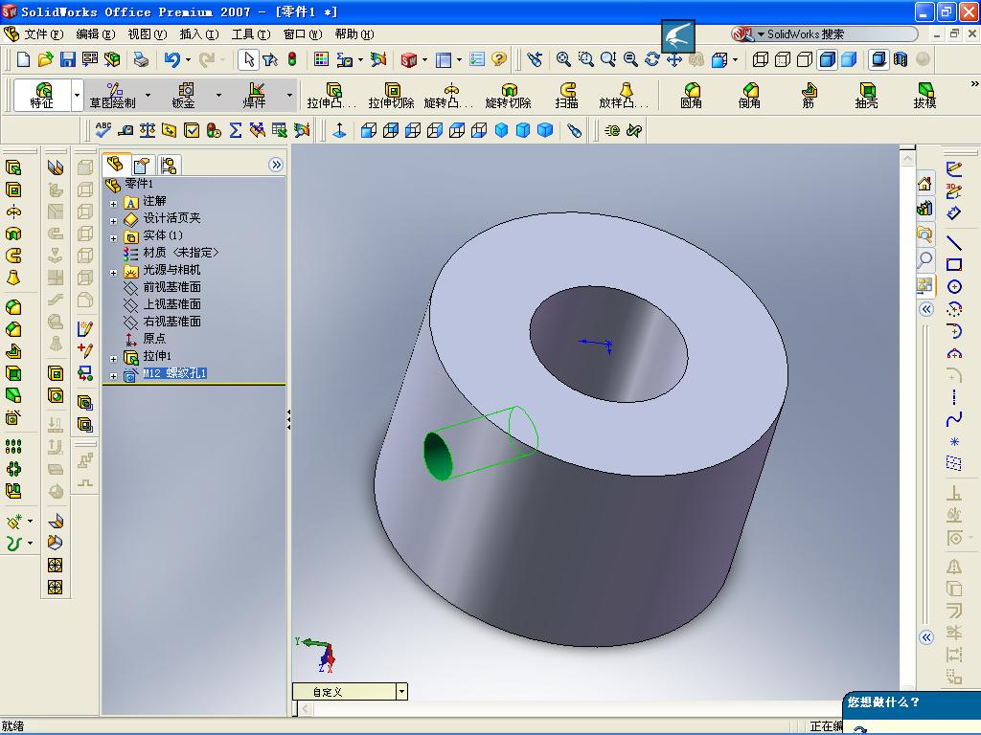This screenshot has height=735, width=981.
Task: Toggle the Section View icon
Action: point(901,59)
